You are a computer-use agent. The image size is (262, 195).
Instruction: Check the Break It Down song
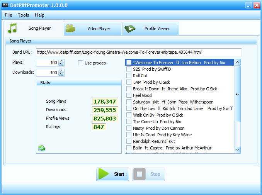pyautogui.click(x=129, y=89)
